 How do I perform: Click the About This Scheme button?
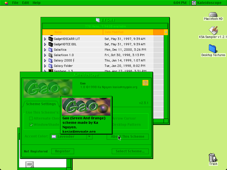(x=127, y=137)
